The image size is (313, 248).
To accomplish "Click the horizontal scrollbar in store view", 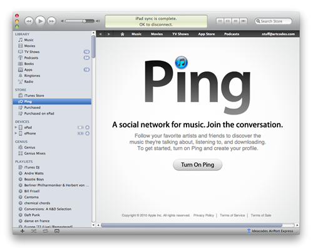I will pos(192,225).
